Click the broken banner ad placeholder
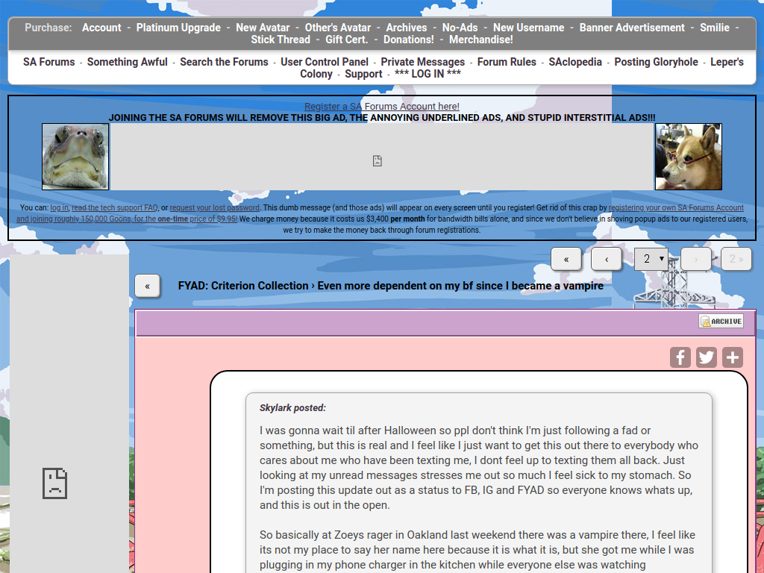This screenshot has height=573, width=764. [381, 157]
